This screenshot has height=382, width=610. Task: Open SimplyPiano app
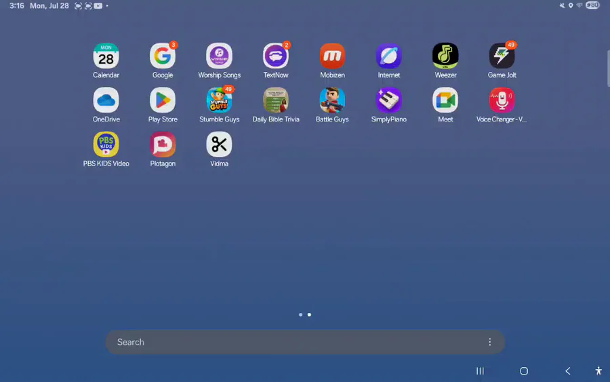pos(388,100)
